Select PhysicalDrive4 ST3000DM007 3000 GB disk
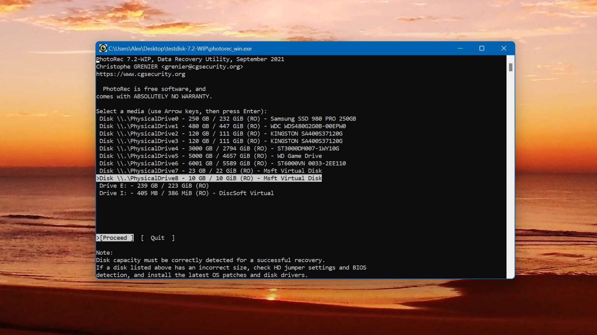This screenshot has height=335, width=597. (219, 149)
